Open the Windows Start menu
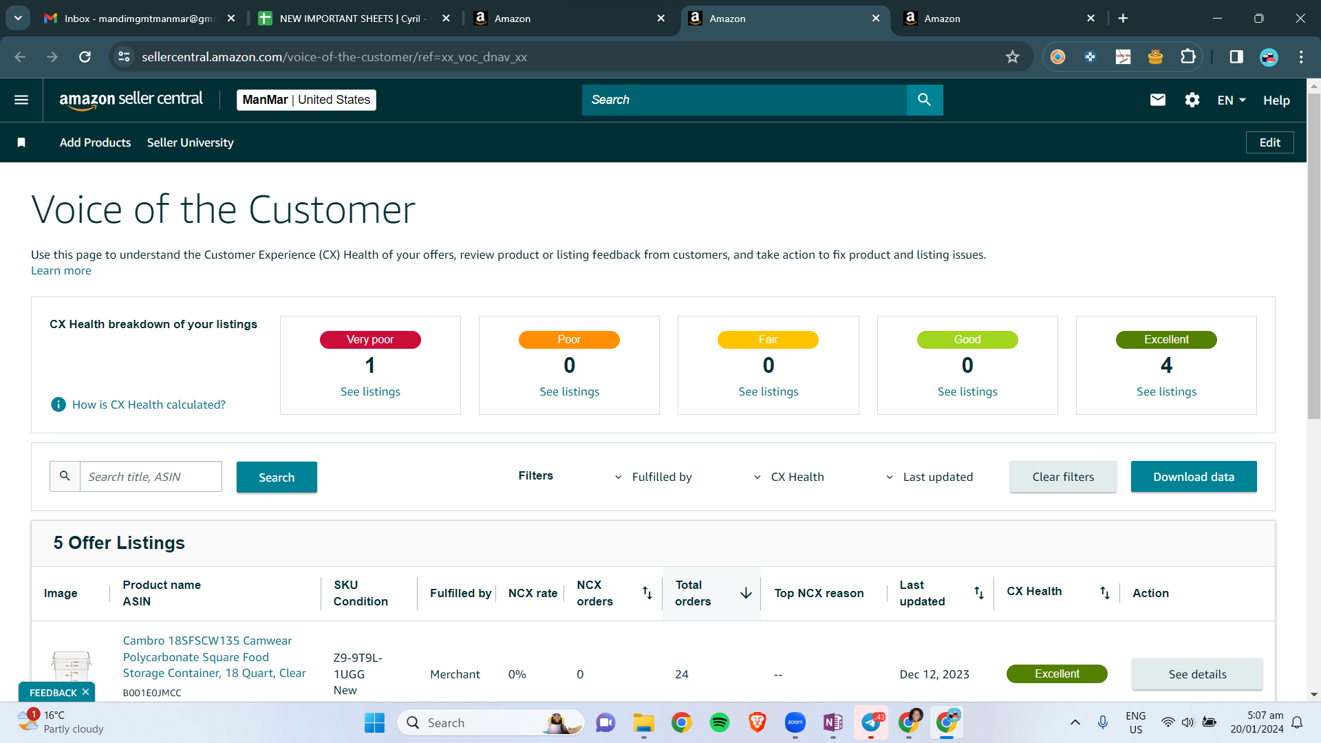Screen dimensions: 1321x743 click(374, 723)
